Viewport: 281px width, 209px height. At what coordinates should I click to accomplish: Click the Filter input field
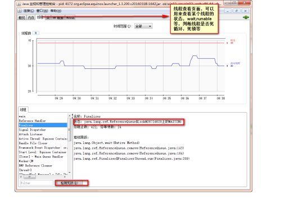[x=37, y=183]
